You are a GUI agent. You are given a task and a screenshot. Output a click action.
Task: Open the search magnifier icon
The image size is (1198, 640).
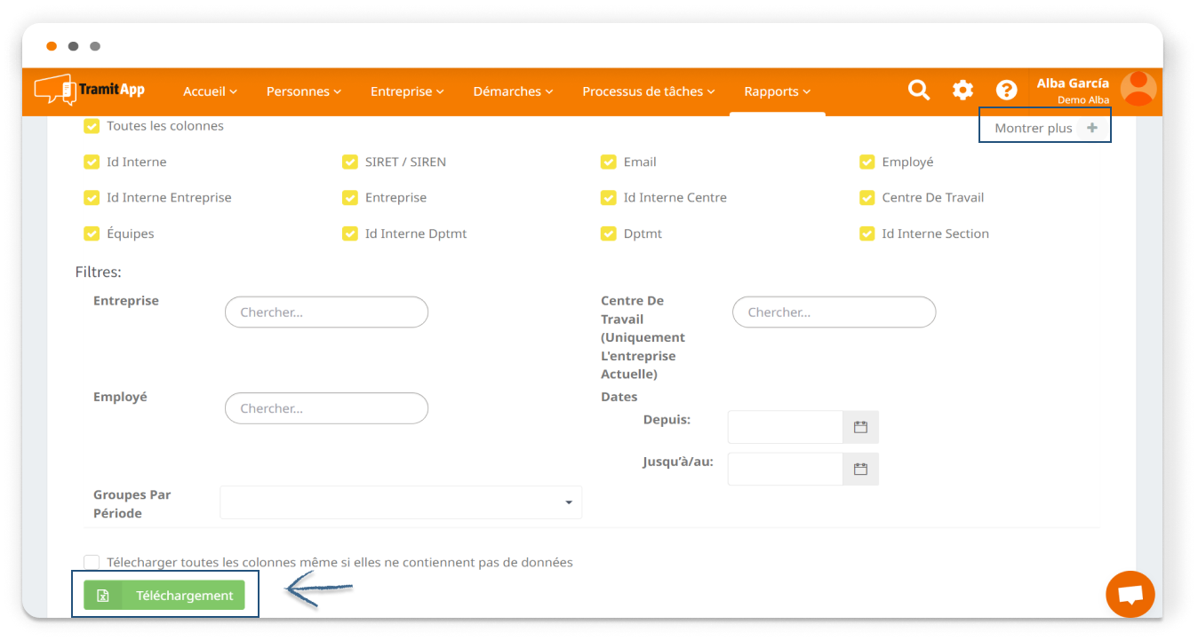918,90
